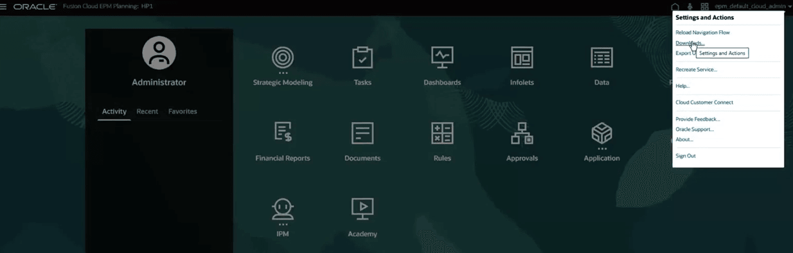Open the hamburger navigator menu

pos(4,6)
